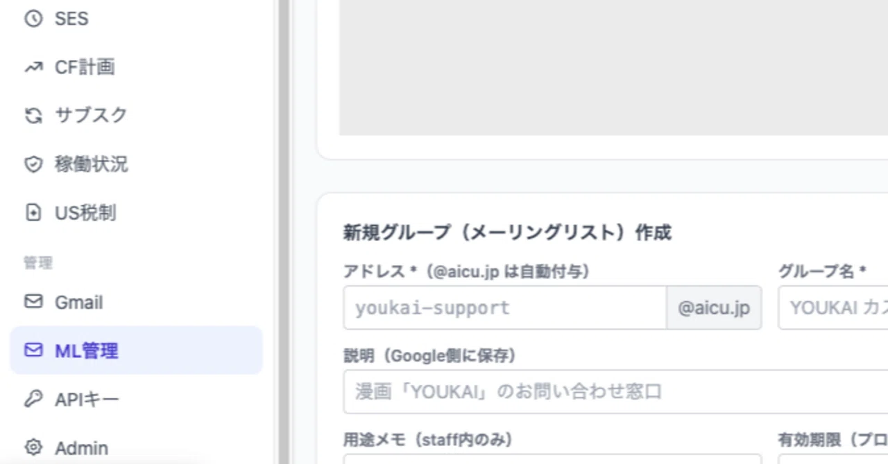Click the グループ名 input field
Viewport: 888px width, 464px height.
tap(833, 307)
